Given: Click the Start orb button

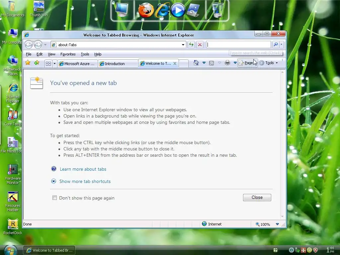Looking at the screenshot, I should (x=10, y=250).
